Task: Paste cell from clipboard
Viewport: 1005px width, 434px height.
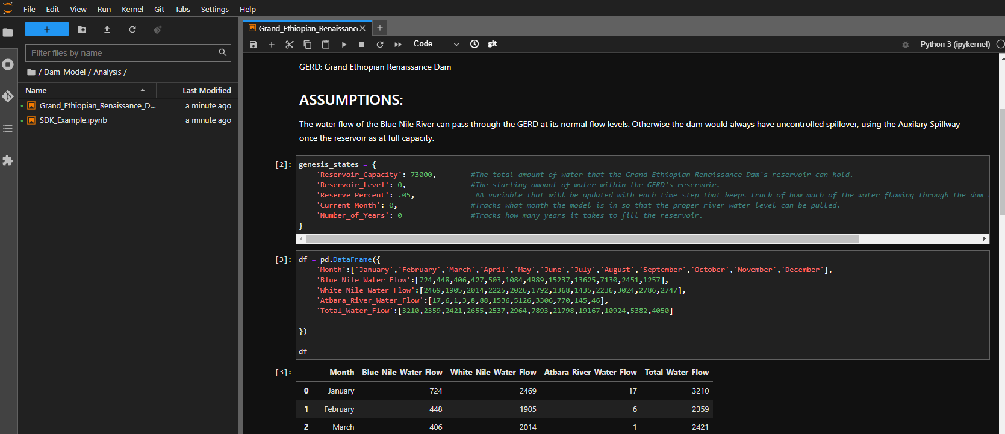Action: pos(326,45)
